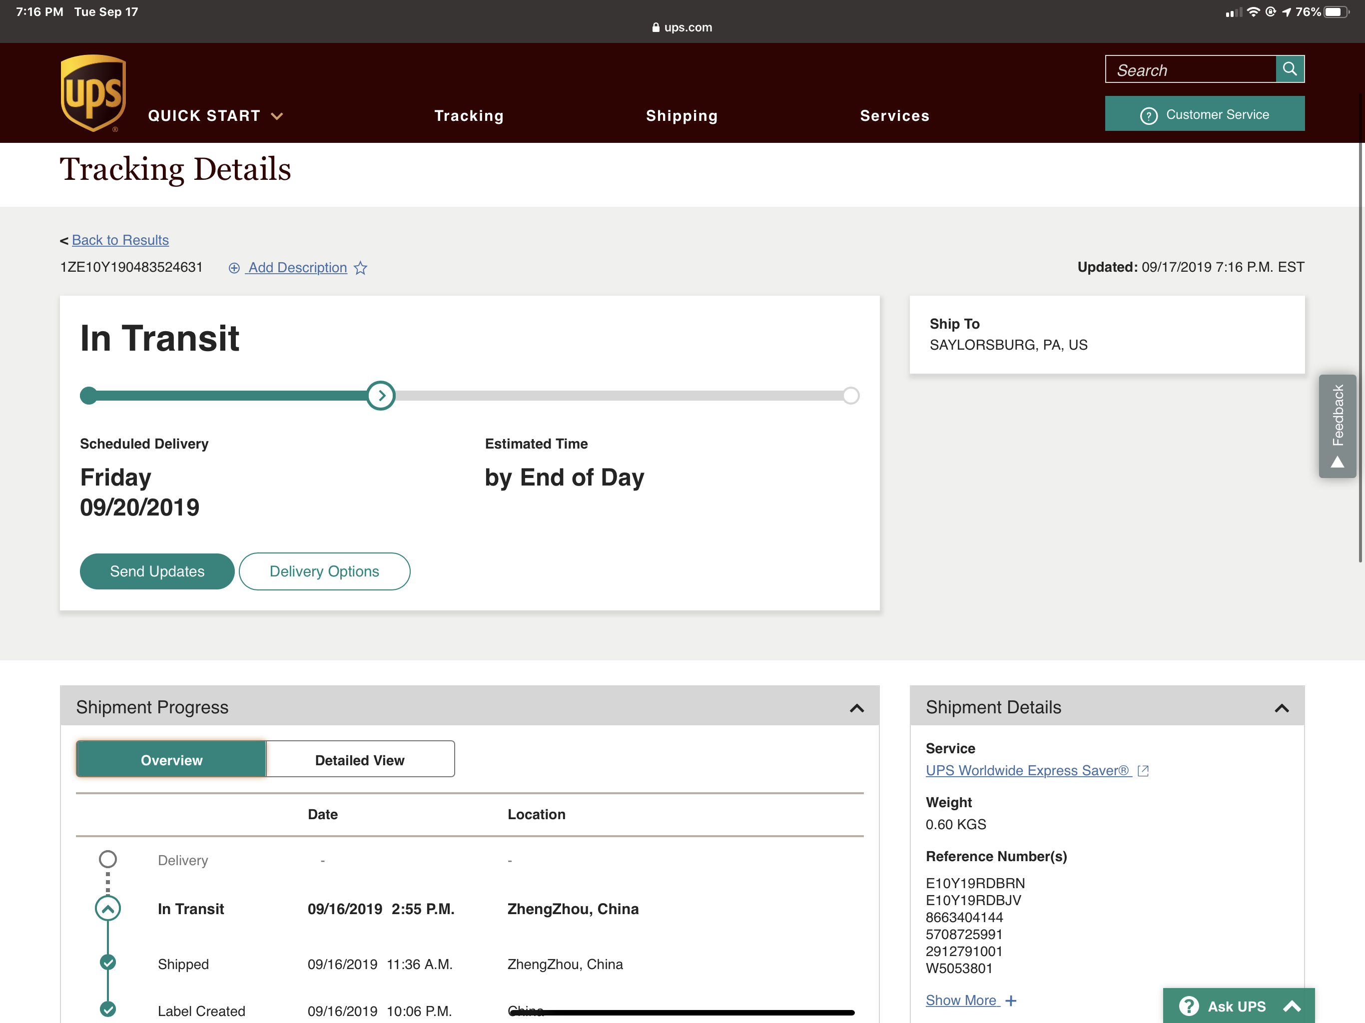Viewport: 1365px width, 1023px height.
Task: Collapse the Shipment Progress panel
Action: coord(856,708)
